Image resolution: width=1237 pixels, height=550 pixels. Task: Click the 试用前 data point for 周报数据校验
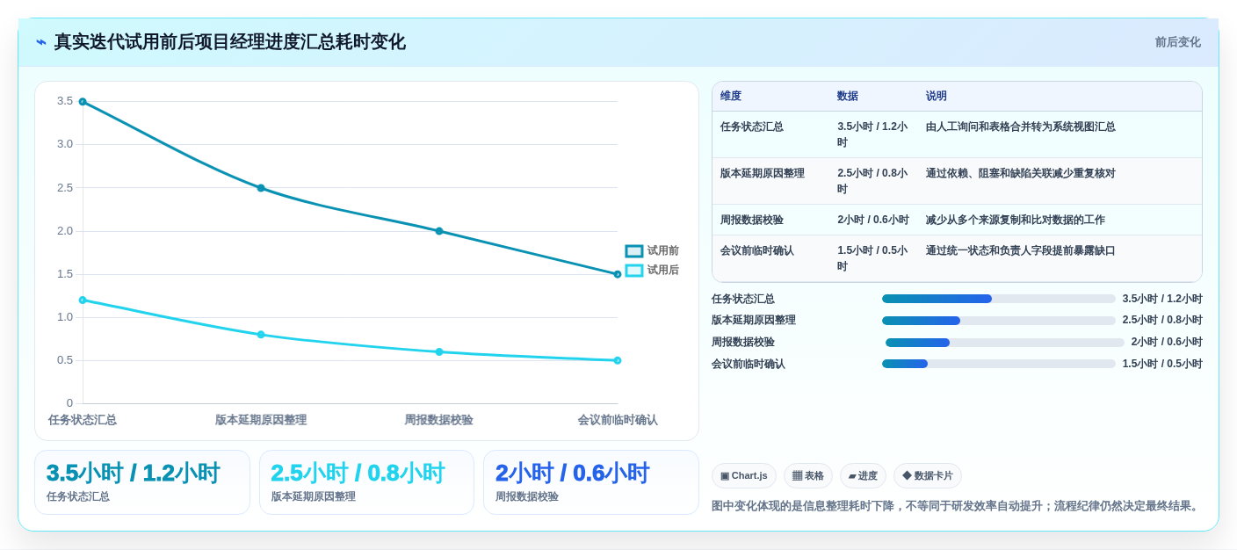439,231
